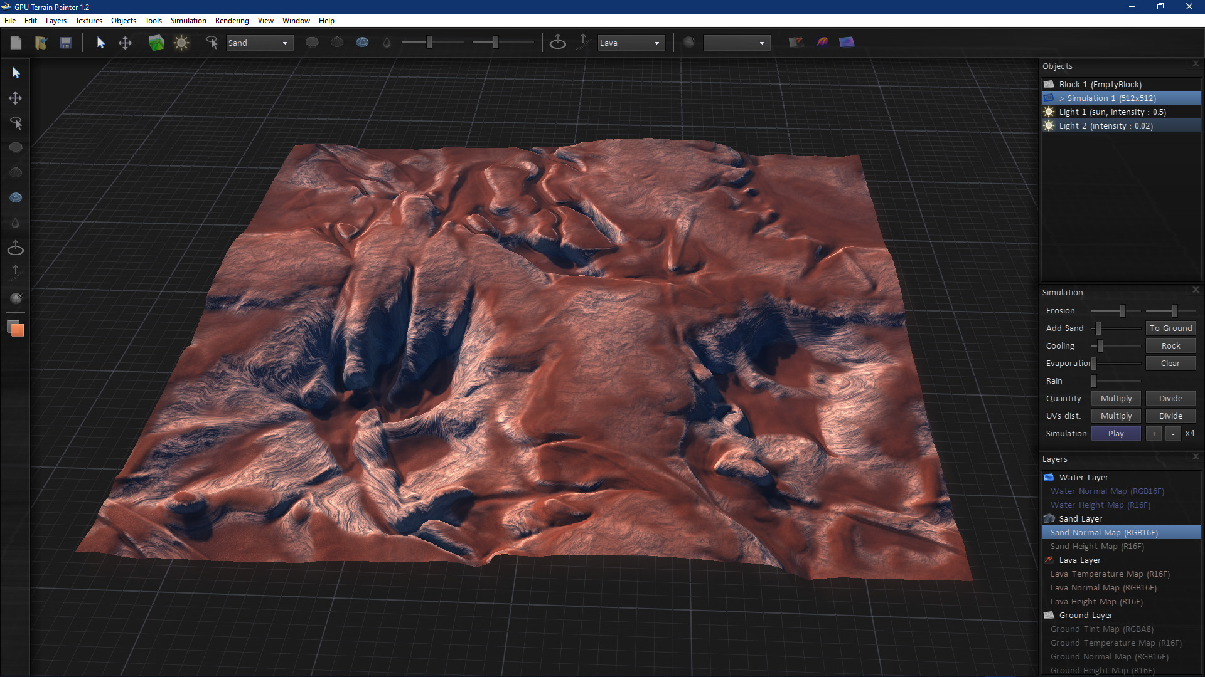This screenshot has height=677, width=1205.
Task: Click the To Ground button
Action: (1170, 328)
